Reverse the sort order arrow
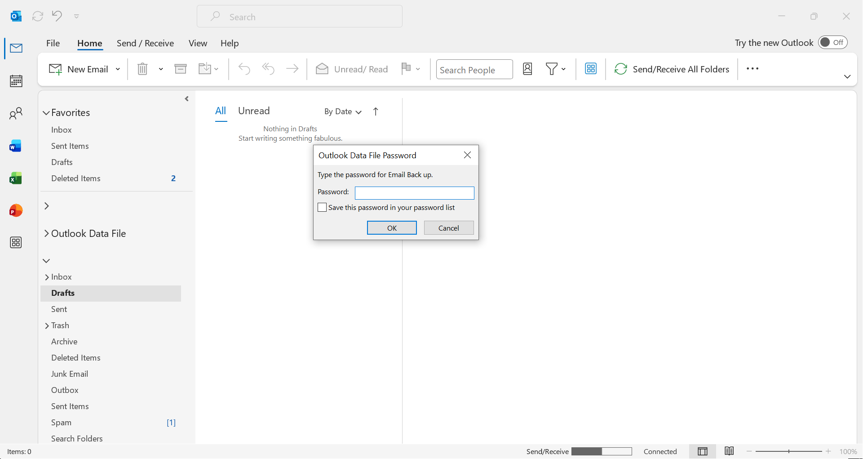This screenshot has width=863, height=459. click(x=376, y=111)
